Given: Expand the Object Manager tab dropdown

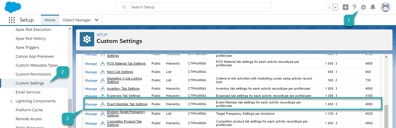Looking at the screenshot, I should pos(97,20).
